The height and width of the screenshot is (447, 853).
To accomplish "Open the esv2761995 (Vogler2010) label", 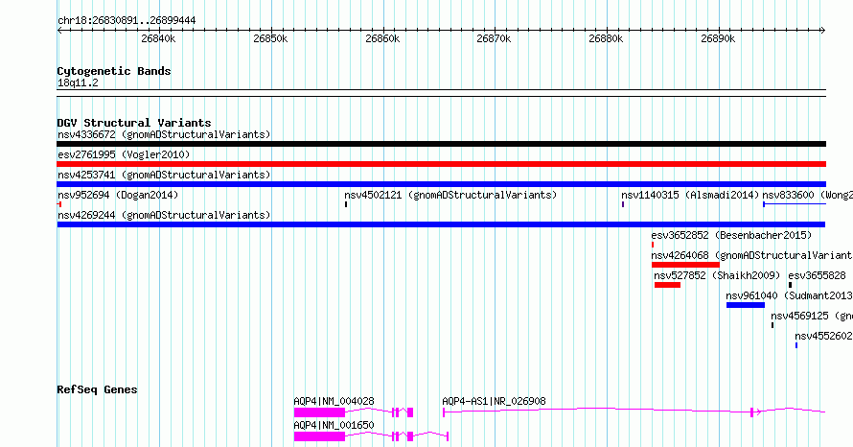I will coord(124,154).
